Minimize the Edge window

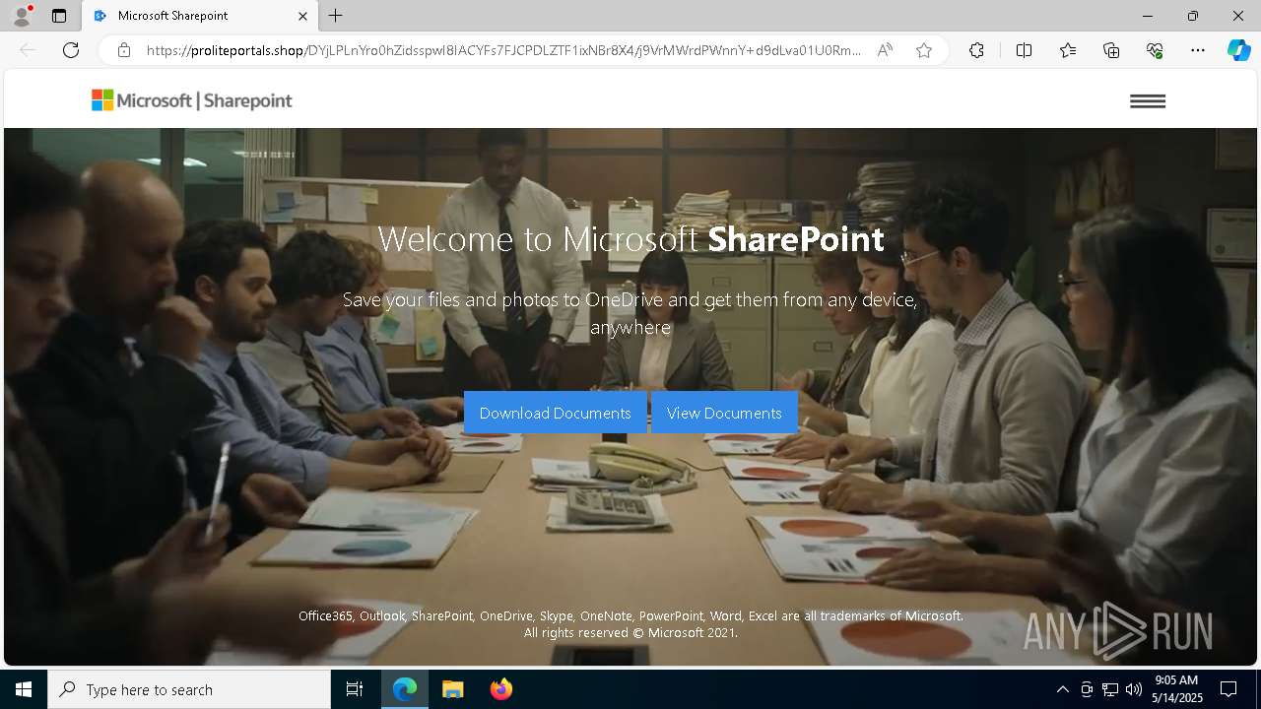tap(1148, 16)
